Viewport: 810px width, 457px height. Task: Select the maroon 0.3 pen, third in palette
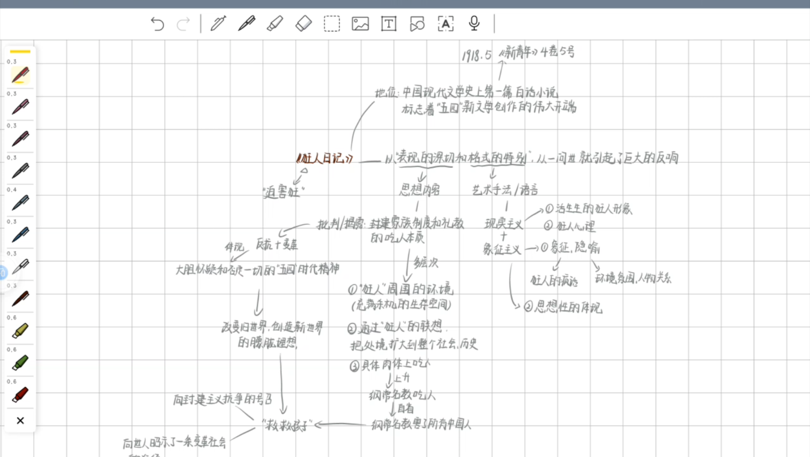pyautogui.click(x=20, y=138)
